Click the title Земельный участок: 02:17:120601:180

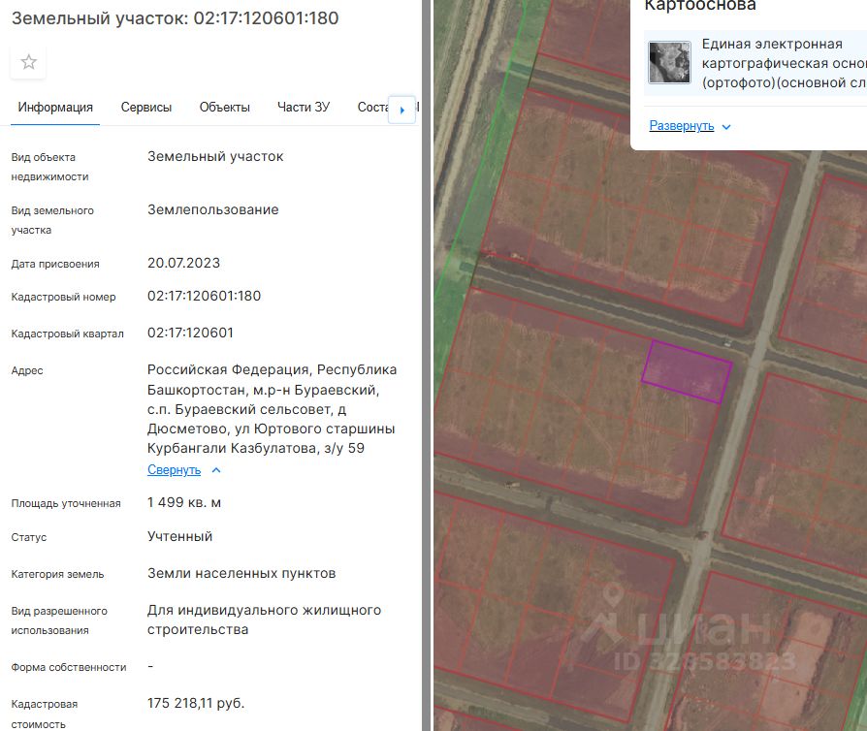tap(175, 18)
